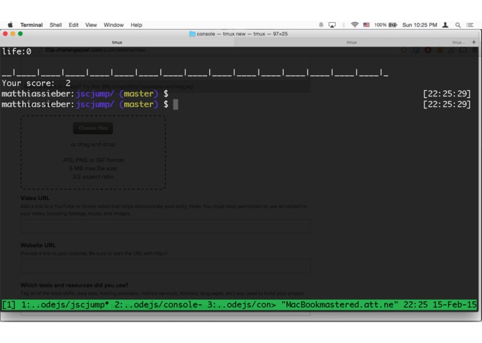Click the first [22:25:29] timestamp
Viewport: 482px width, 343px height.
point(447,94)
